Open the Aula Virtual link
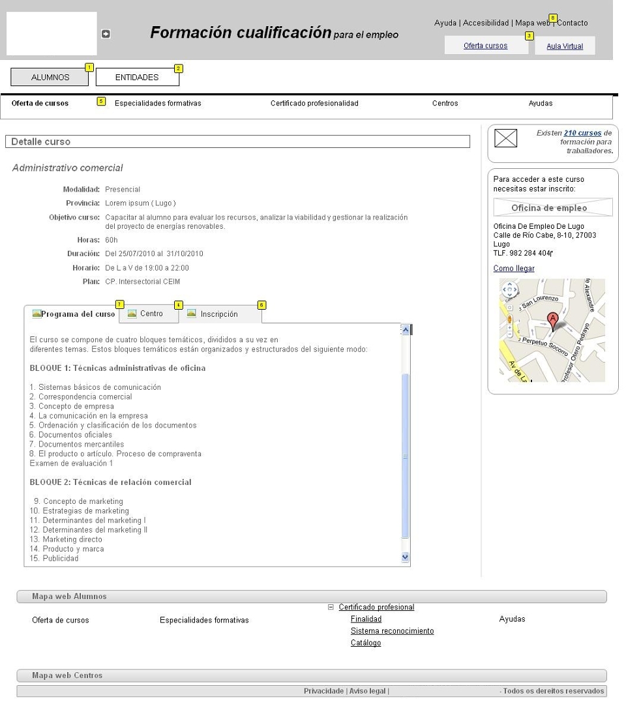 (x=565, y=46)
